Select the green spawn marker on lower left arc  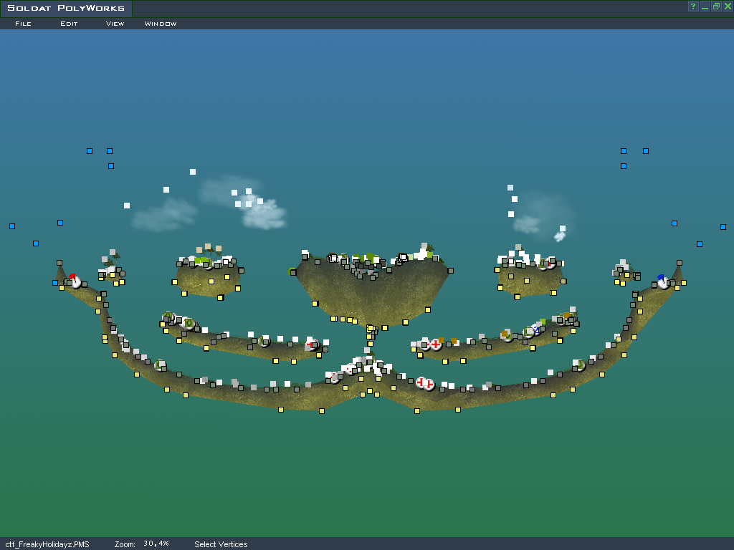(x=160, y=365)
